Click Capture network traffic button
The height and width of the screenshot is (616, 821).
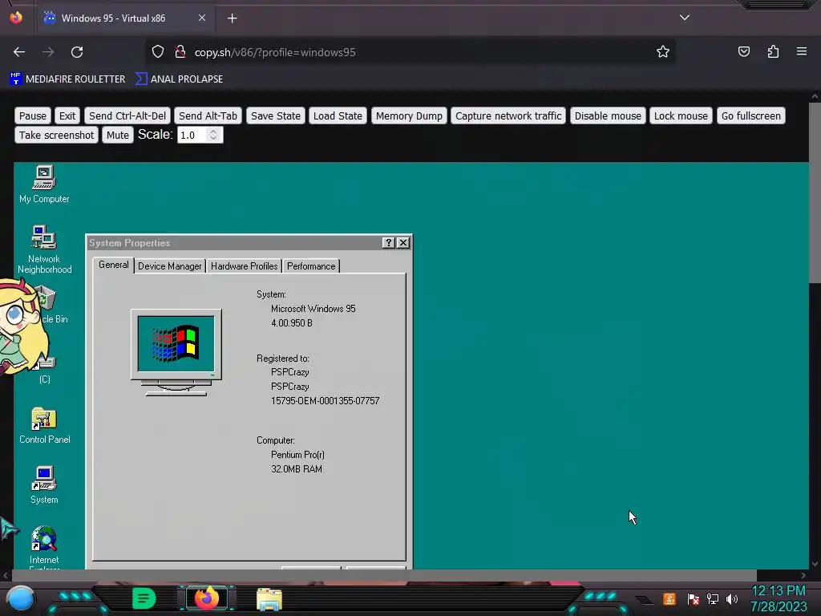click(508, 115)
